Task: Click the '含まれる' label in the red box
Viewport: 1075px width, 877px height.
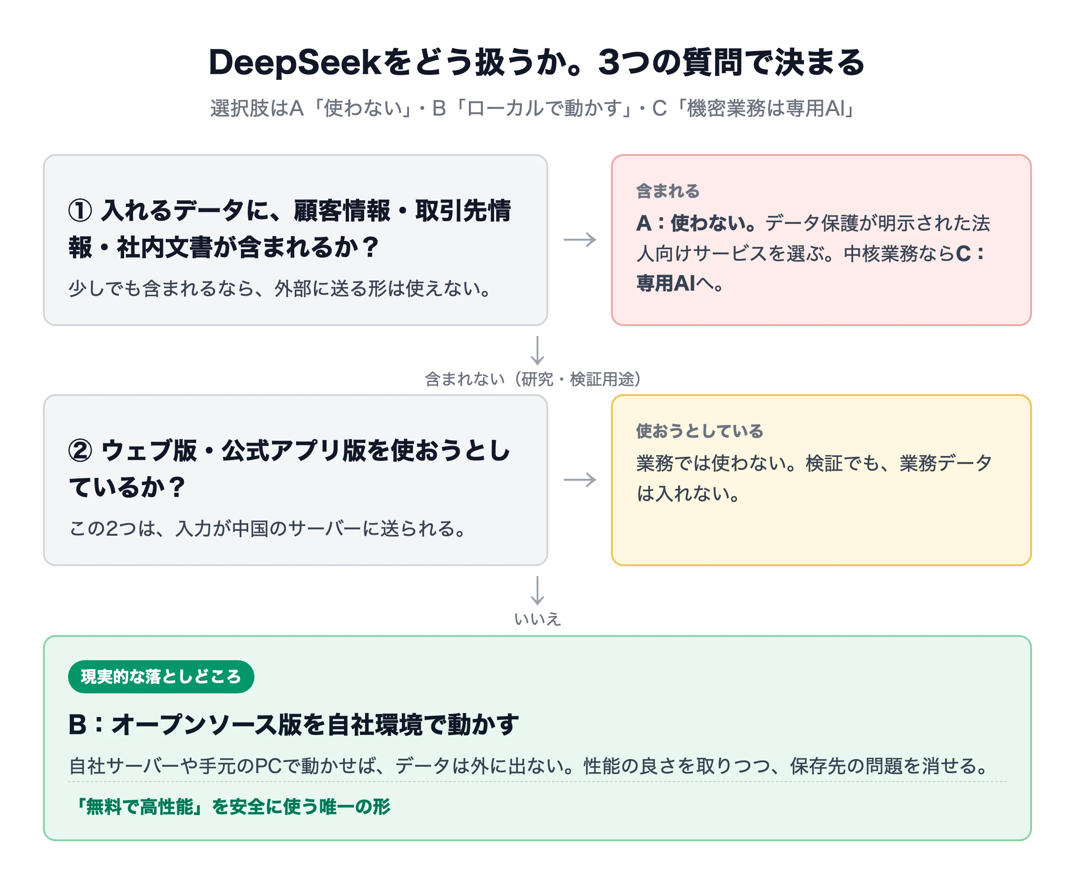Action: (667, 191)
